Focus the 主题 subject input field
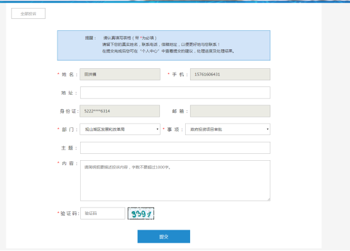 point(175,148)
